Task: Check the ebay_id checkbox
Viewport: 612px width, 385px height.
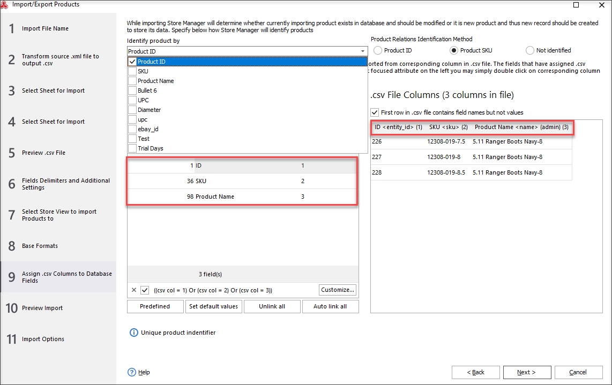Action: [132, 129]
